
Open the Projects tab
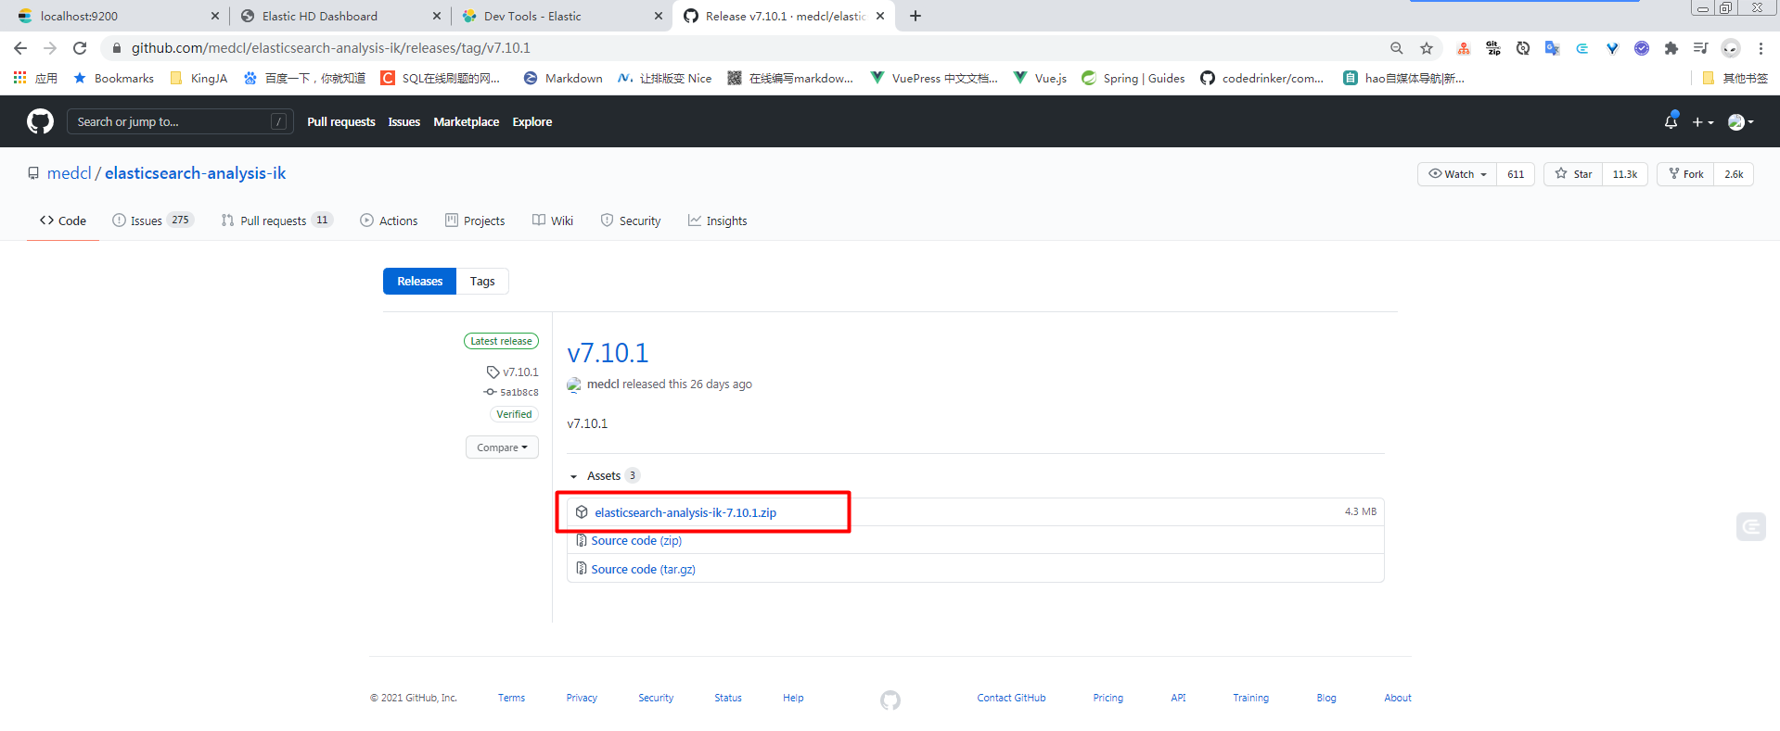pyautogui.click(x=475, y=221)
